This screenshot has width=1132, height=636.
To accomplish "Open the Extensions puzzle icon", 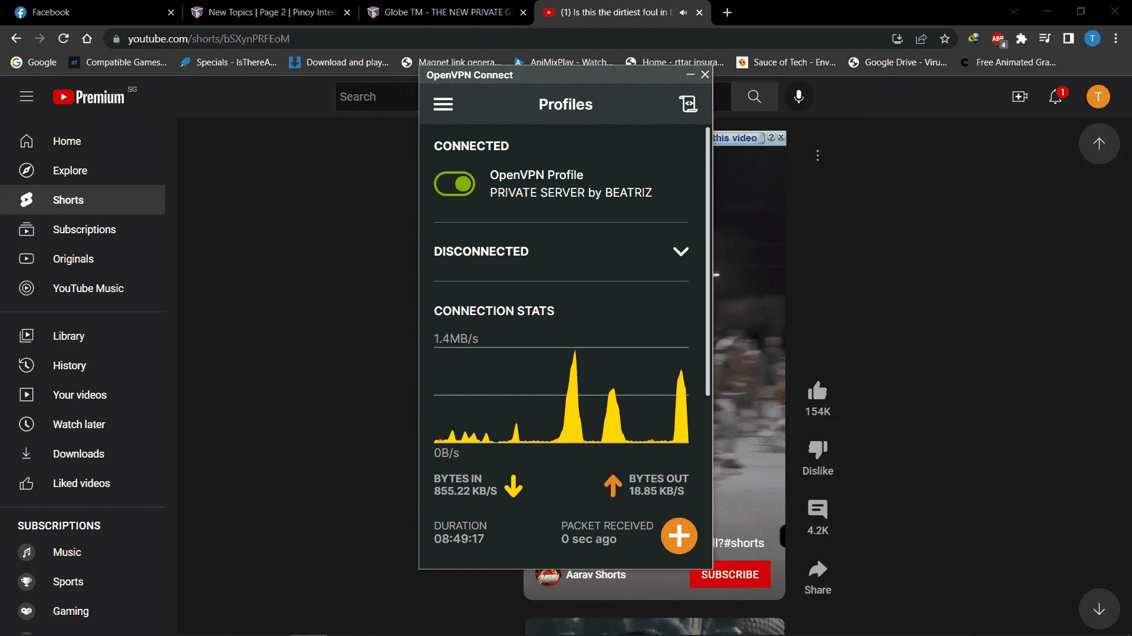I will click(1022, 38).
